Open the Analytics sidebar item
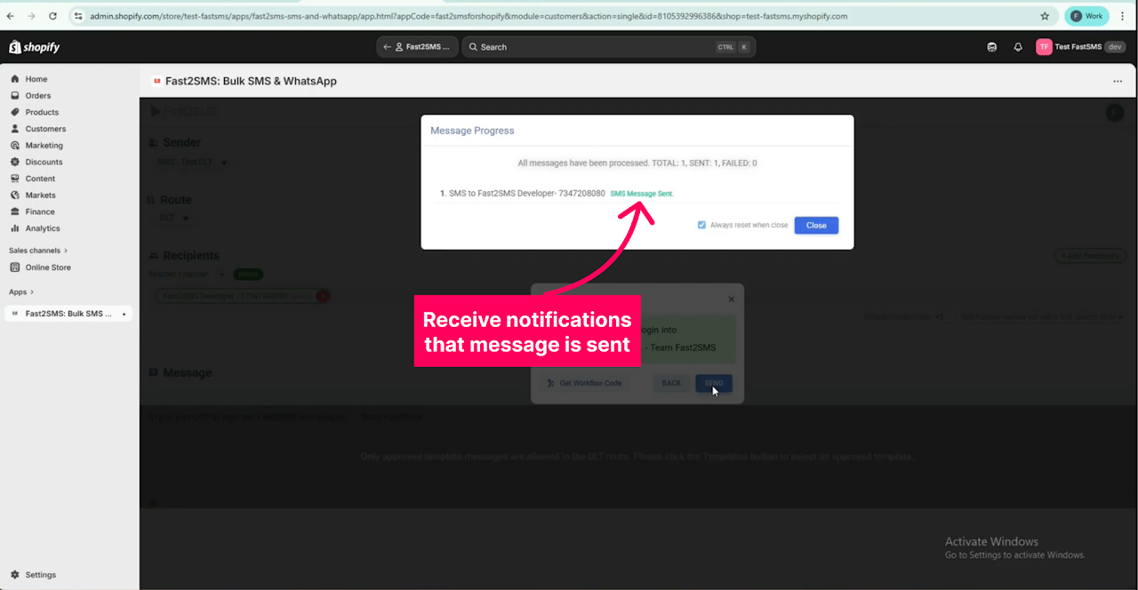Screen dimensions: 1138x590 pos(42,228)
